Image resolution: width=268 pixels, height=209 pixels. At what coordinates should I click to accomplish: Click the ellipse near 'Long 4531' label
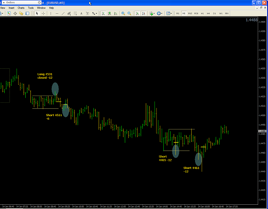pyautogui.click(x=55, y=89)
